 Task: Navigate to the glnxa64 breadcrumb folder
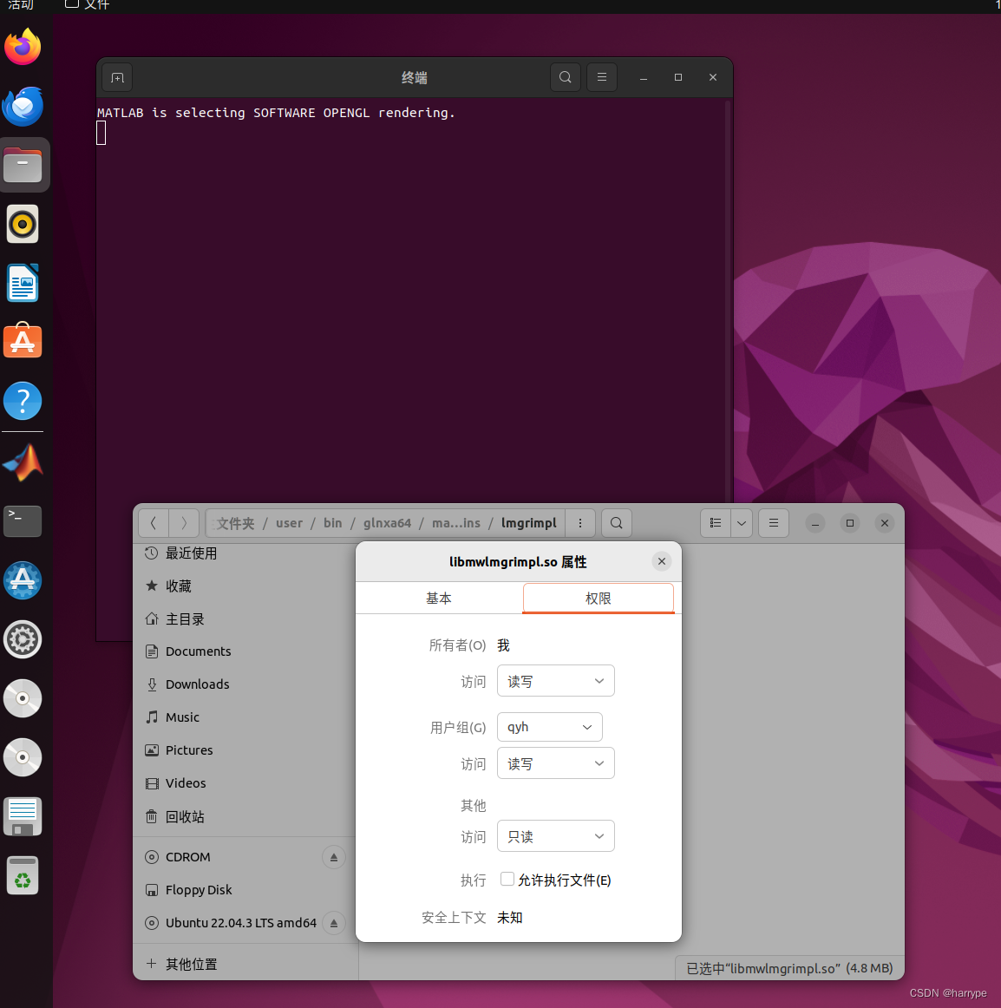pyautogui.click(x=387, y=523)
